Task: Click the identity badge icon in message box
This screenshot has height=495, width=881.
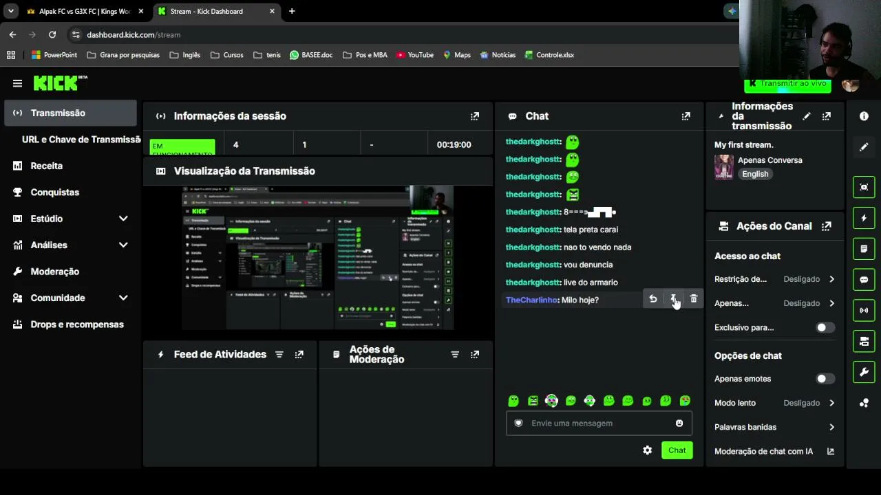Action: point(518,423)
